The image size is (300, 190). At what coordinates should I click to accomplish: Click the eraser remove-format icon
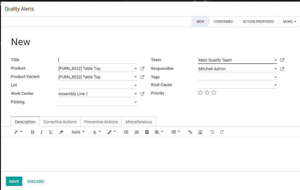[61, 132]
